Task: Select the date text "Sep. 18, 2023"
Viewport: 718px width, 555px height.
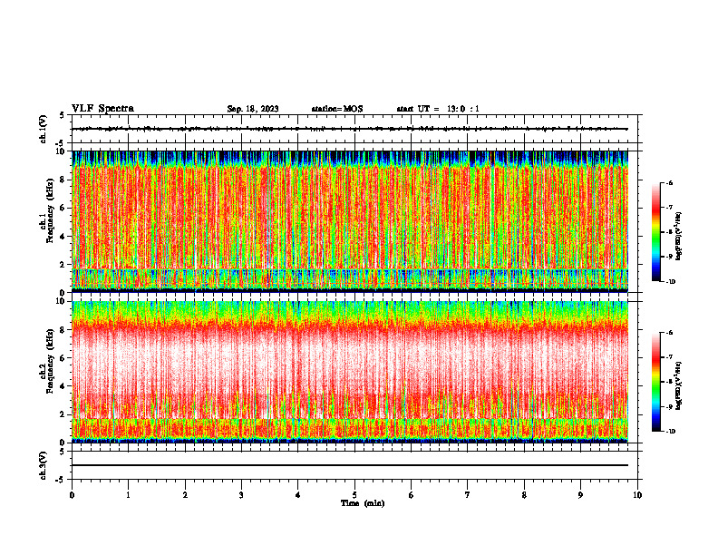Action: 253,109
